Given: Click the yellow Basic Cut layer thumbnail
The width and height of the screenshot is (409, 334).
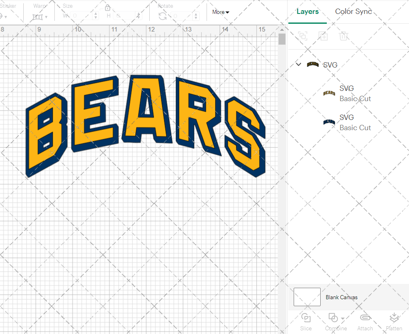Looking at the screenshot, I should pyautogui.click(x=329, y=93).
